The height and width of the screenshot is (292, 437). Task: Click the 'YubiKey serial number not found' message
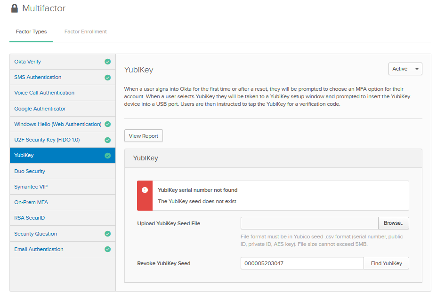(x=198, y=190)
